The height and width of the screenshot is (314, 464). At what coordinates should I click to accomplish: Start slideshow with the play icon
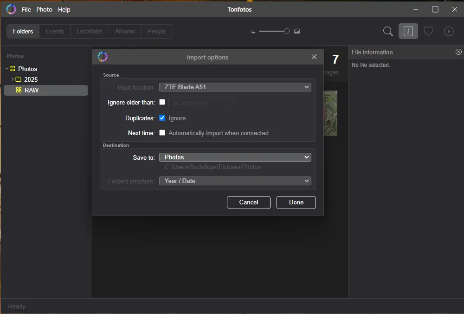tap(449, 31)
